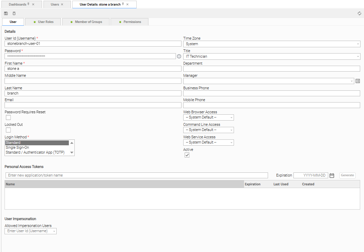Image resolution: width=364 pixels, height=252 pixels.
Task: Switch to the User Roles tab
Action: pos(43,22)
